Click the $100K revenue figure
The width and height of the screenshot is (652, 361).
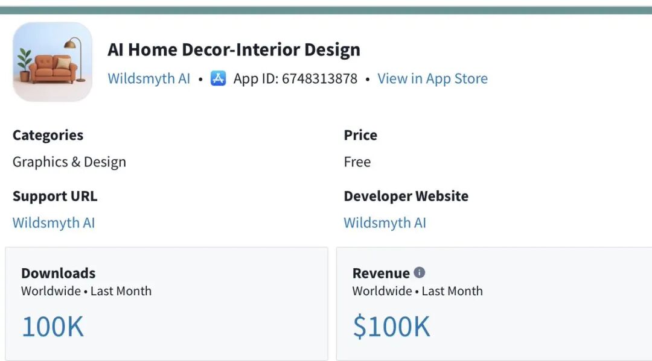(391, 326)
